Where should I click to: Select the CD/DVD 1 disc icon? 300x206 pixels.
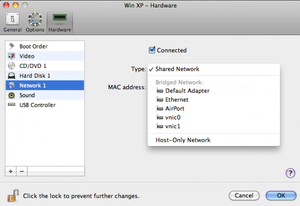point(12,66)
